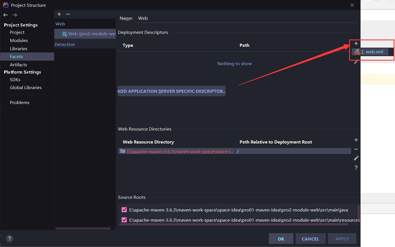Click the forward navigation arrow
The height and width of the screenshot is (247, 395).
[15, 15]
